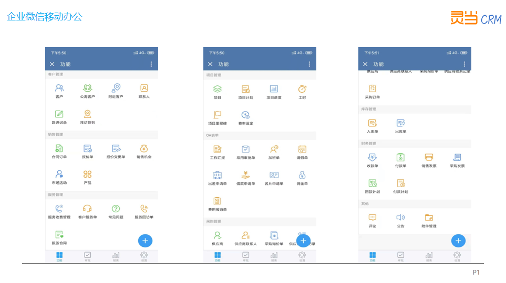This screenshot has height=283, width=506.
Task: Select the 服务回访单 icon
Action: pyautogui.click(x=144, y=209)
